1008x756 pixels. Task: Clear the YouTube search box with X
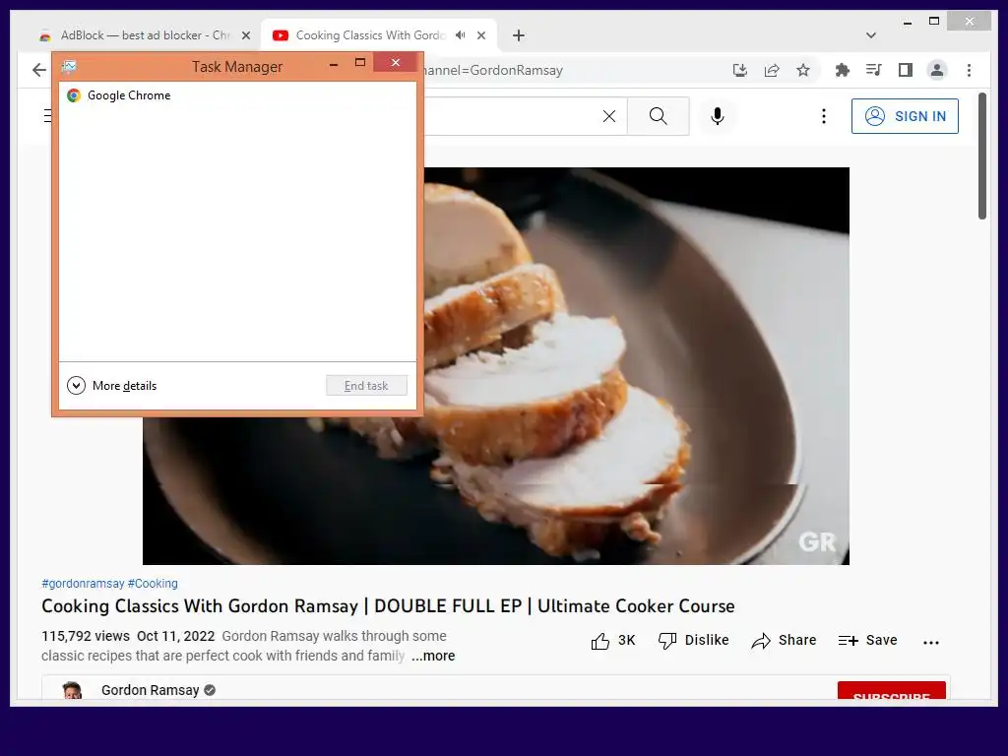click(608, 116)
